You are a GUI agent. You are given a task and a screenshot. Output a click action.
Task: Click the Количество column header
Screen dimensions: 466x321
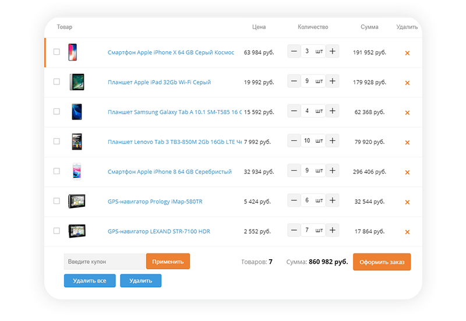click(x=313, y=27)
